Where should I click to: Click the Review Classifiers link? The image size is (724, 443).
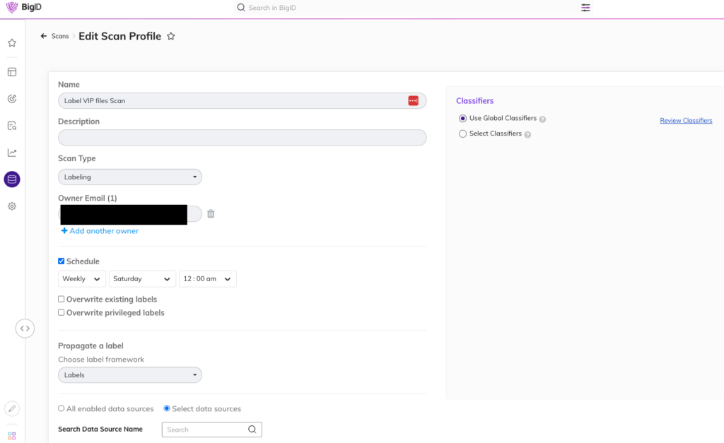686,121
